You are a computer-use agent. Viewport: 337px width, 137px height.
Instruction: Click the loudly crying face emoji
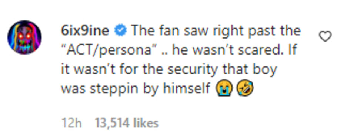(x=224, y=88)
